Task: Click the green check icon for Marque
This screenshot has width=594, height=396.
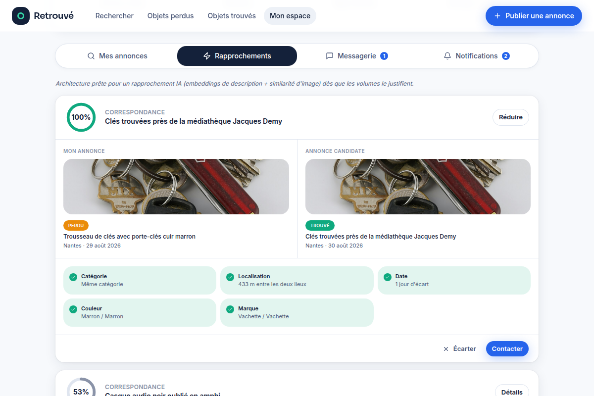Action: pos(230,309)
